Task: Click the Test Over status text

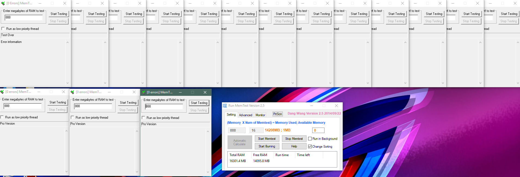Action: [x=8, y=35]
